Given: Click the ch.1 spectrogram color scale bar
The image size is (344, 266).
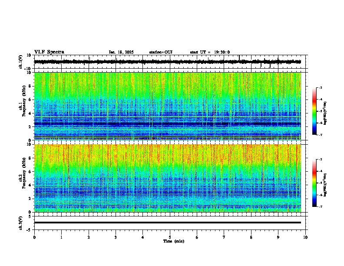Looking at the screenshot, I should pyautogui.click(x=314, y=111).
